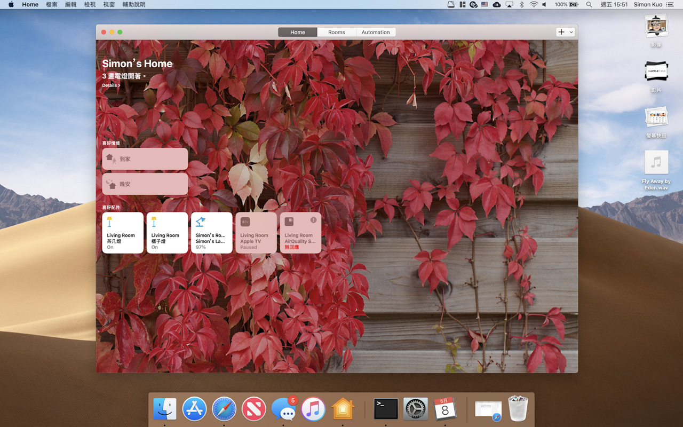
Task: Open Messages with 5 unread badge
Action: [283, 409]
